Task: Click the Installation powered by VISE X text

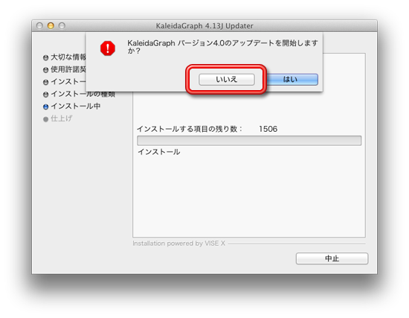Action: [x=178, y=244]
